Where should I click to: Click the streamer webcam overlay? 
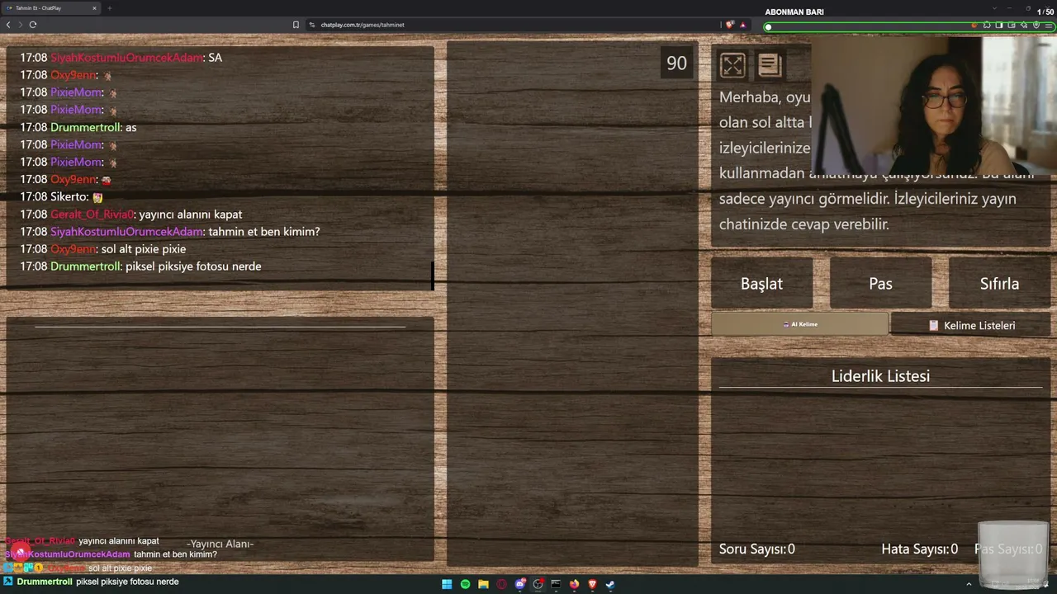point(934,106)
